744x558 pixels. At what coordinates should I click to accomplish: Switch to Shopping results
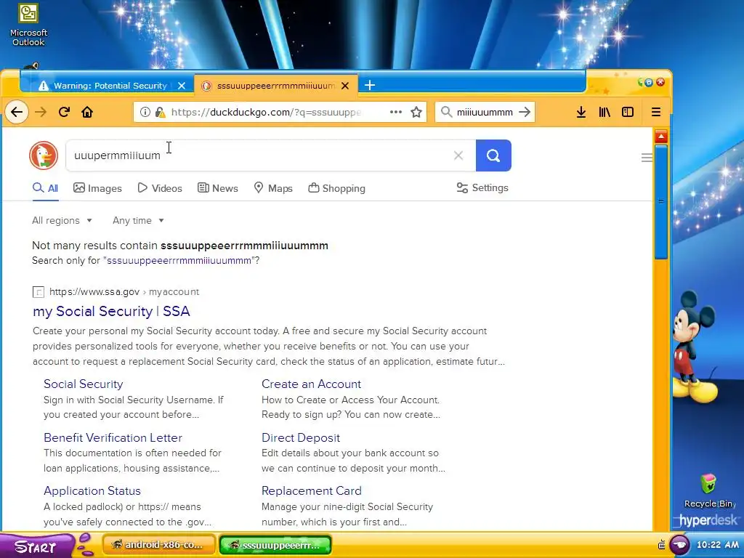coord(337,188)
